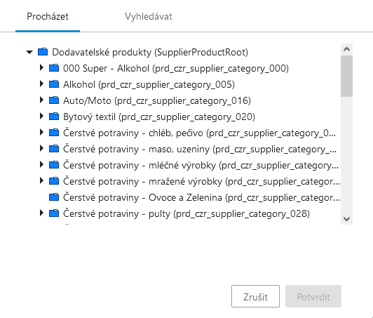373x318 pixels.
Task: Click the Potvrdit button
Action: tap(313, 296)
